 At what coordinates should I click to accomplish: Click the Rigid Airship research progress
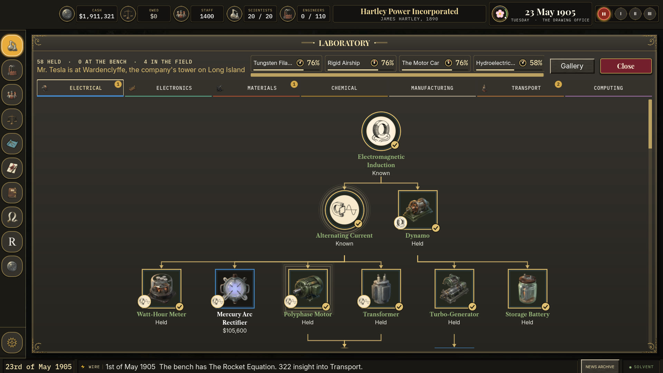pos(361,64)
